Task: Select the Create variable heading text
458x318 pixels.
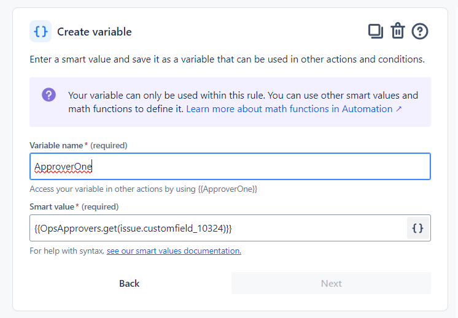Action: [95, 32]
